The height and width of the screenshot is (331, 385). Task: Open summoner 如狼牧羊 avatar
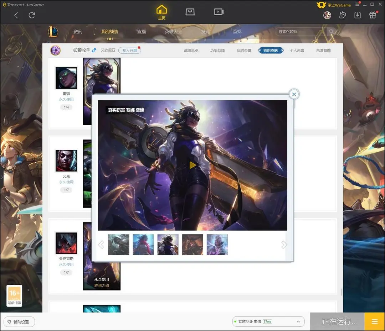pyautogui.click(x=56, y=50)
